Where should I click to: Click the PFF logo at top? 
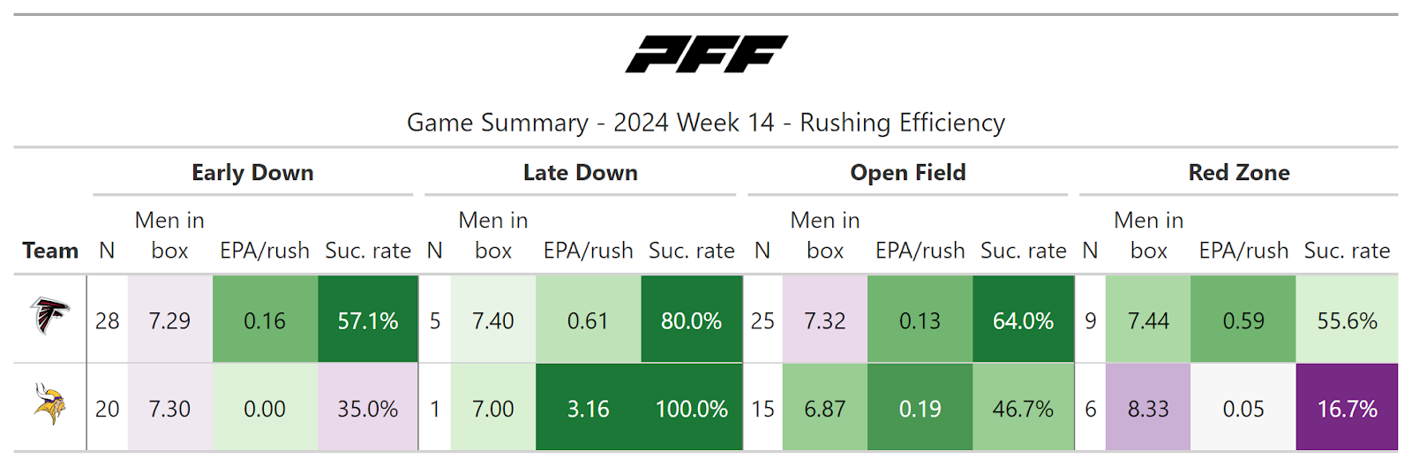coord(706,55)
